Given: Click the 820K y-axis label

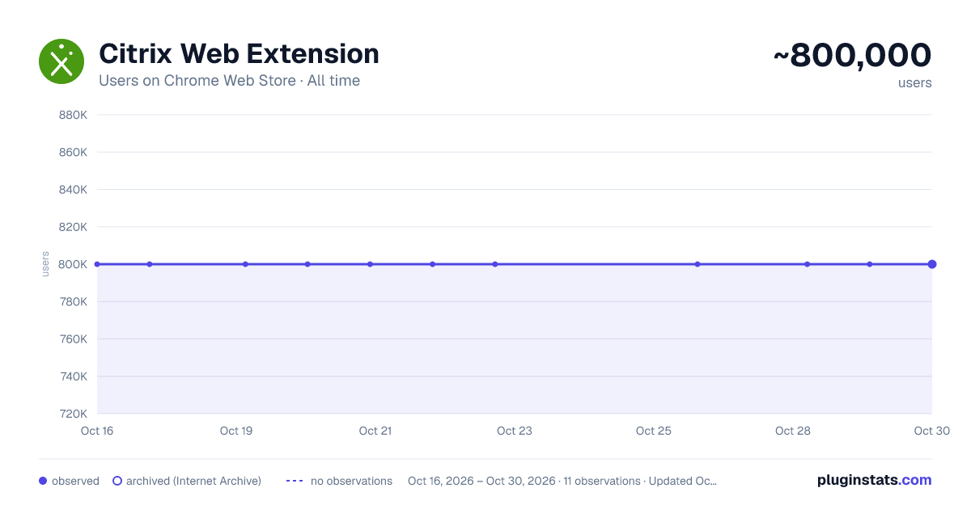Looking at the screenshot, I should pos(73,227).
